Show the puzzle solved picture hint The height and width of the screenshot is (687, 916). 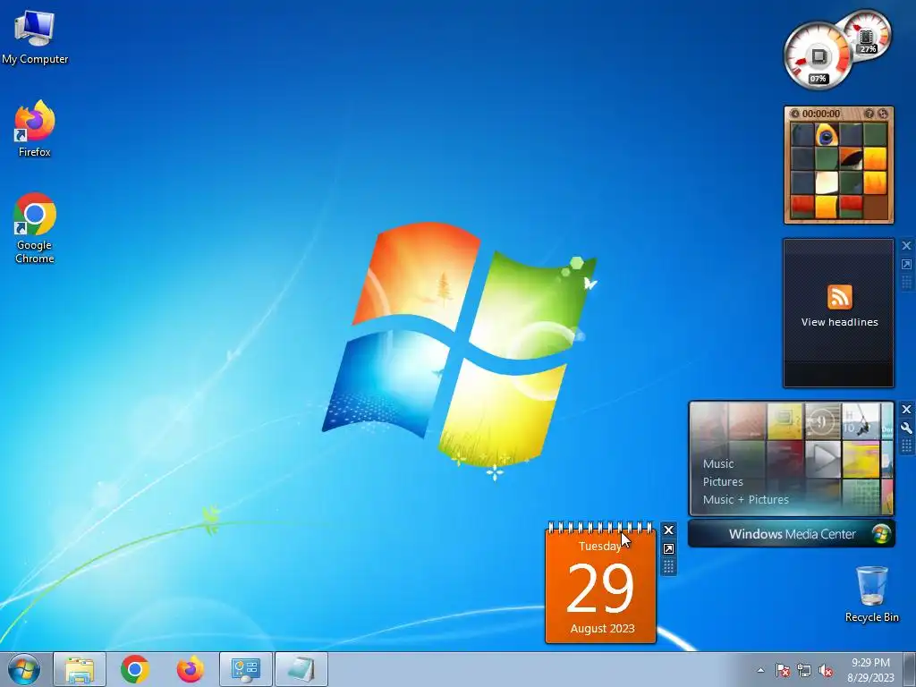coord(869,114)
